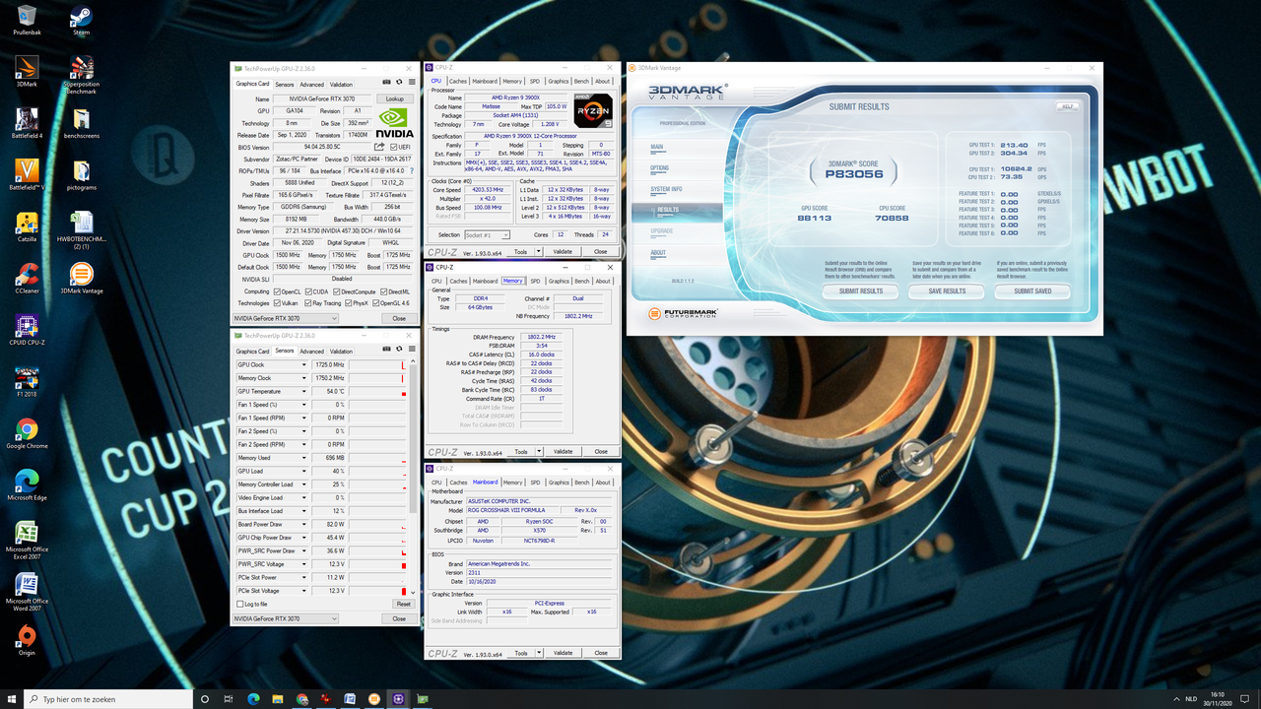Click the Reset button in the GPU-Z Sensors window
This screenshot has height=709, width=1261.
click(403, 604)
